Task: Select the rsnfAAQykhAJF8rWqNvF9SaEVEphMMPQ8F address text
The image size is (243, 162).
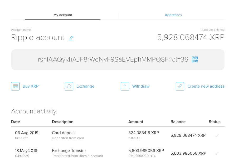Action: 113,59
